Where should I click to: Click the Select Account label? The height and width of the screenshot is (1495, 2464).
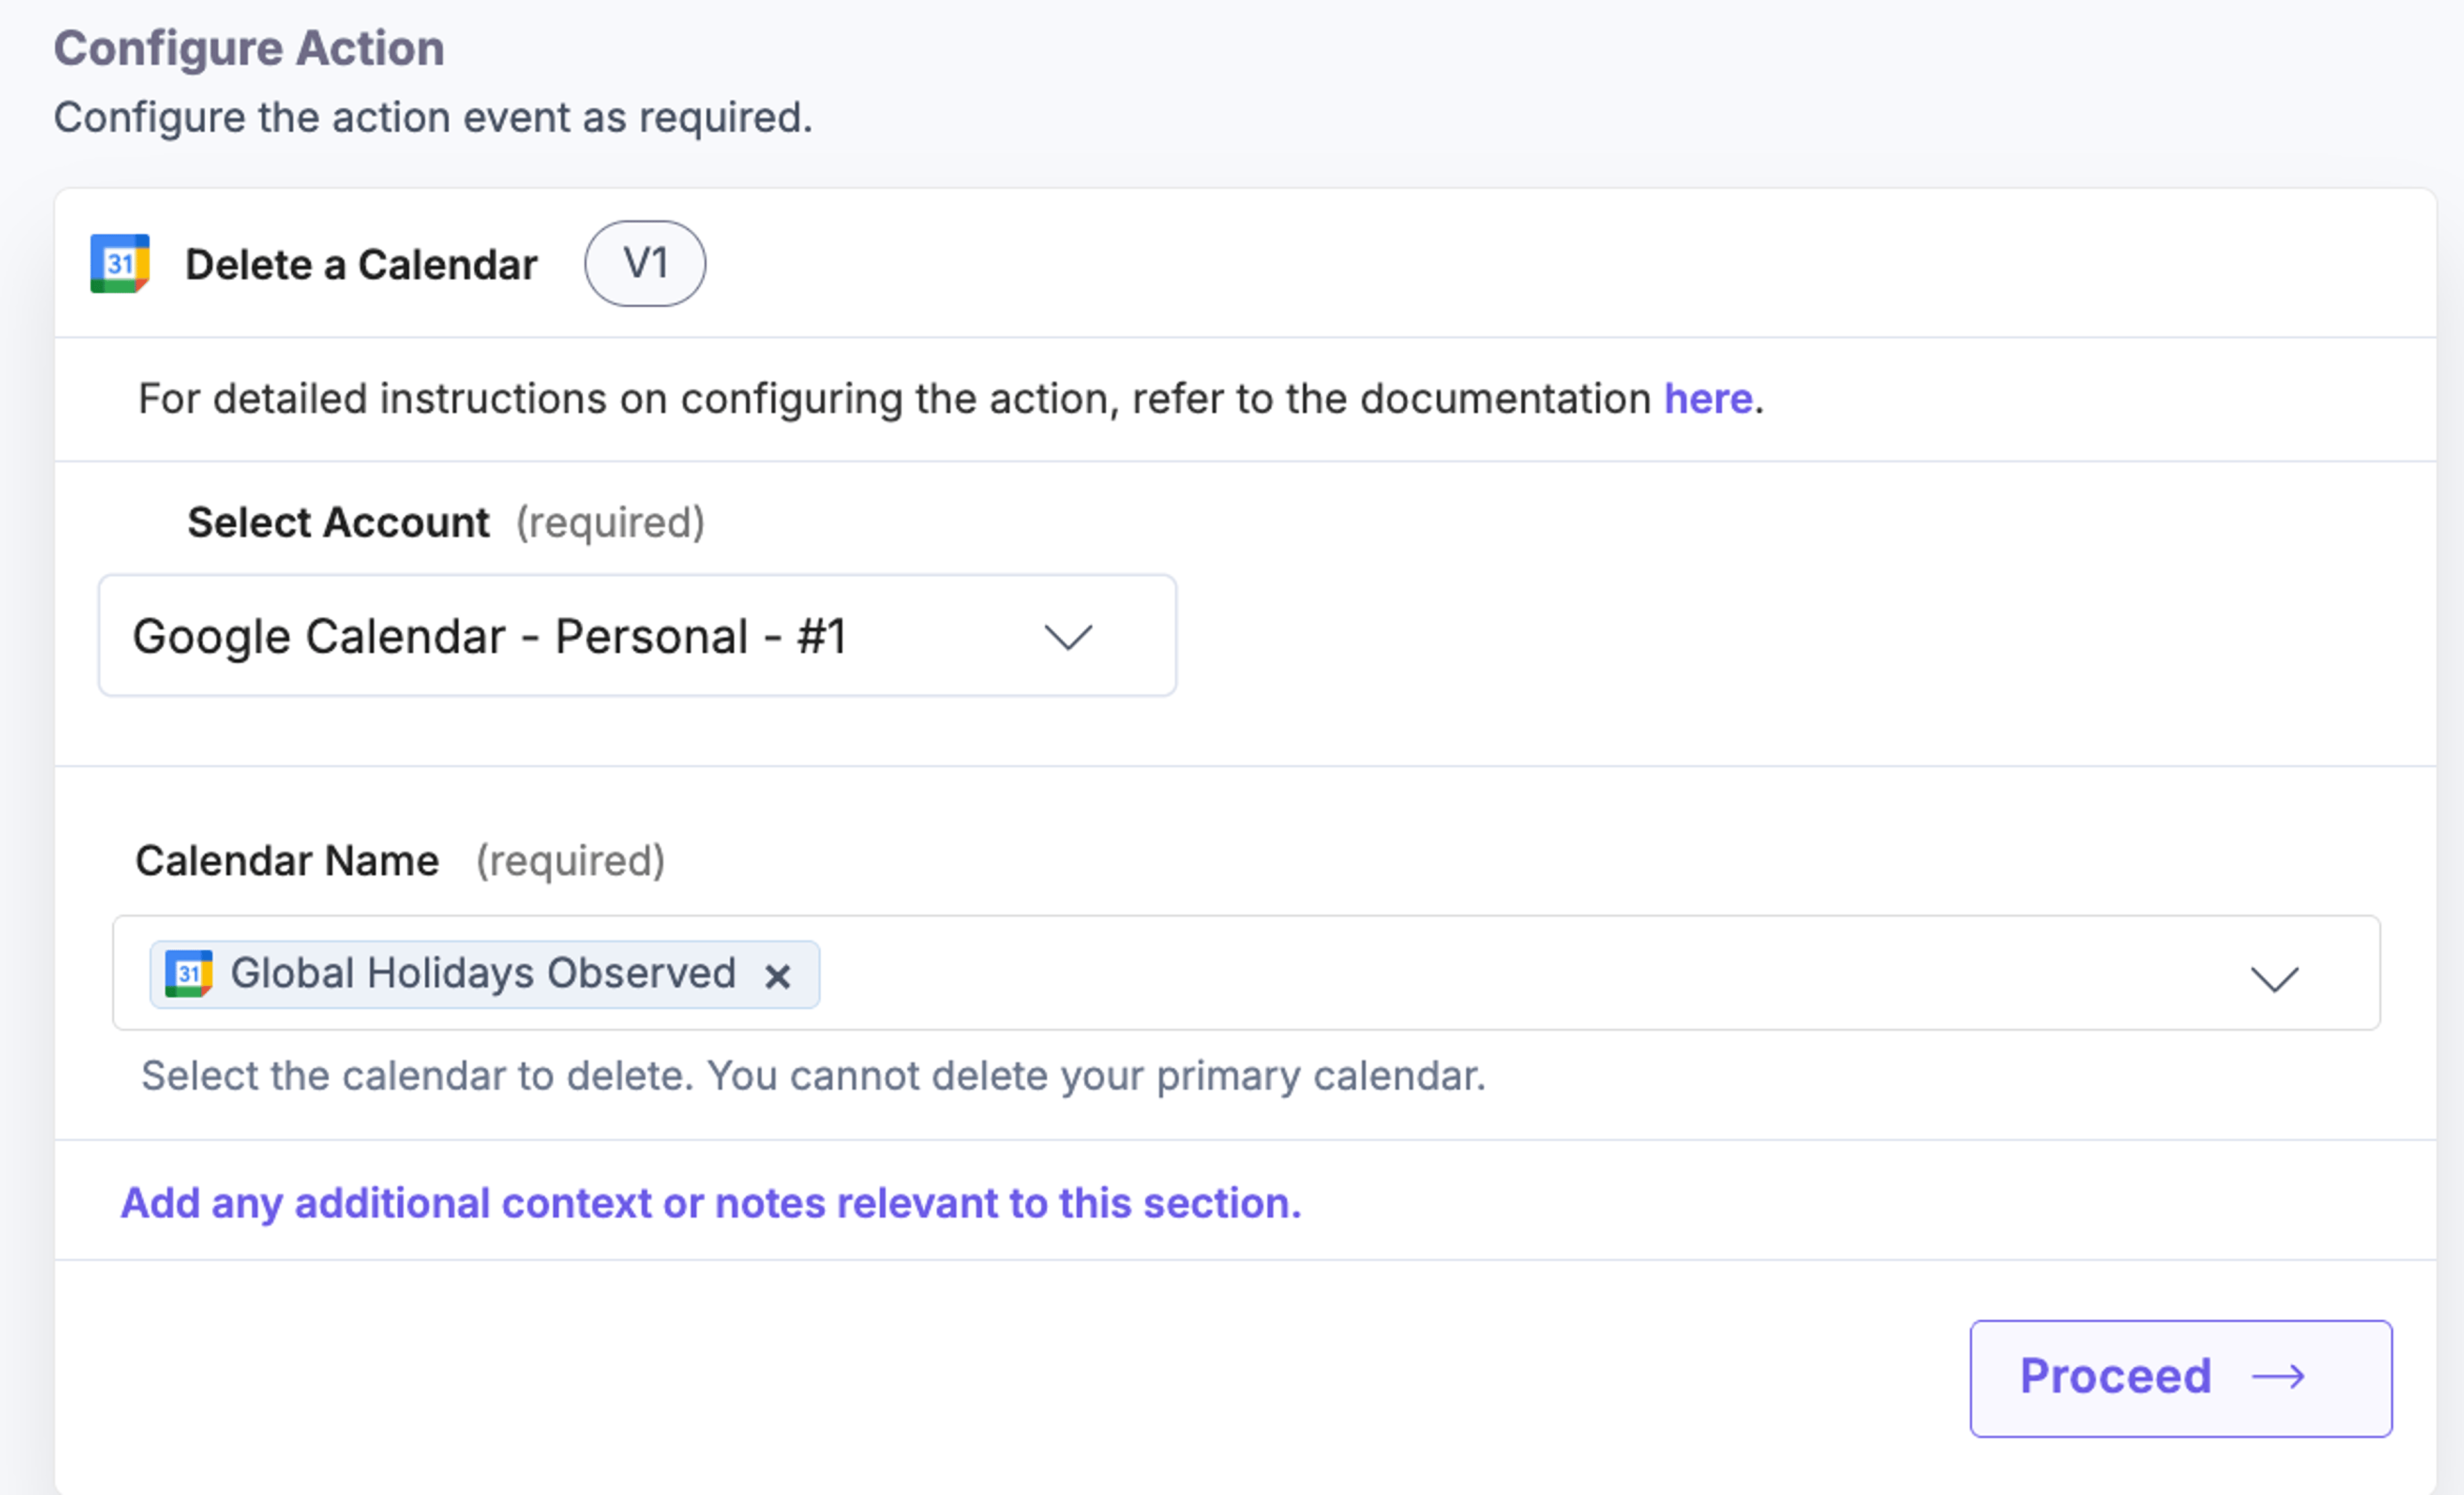tap(338, 522)
